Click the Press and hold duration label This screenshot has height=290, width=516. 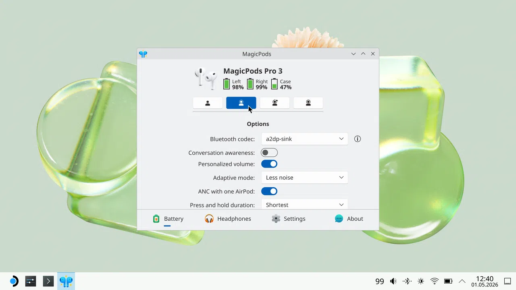click(x=222, y=205)
